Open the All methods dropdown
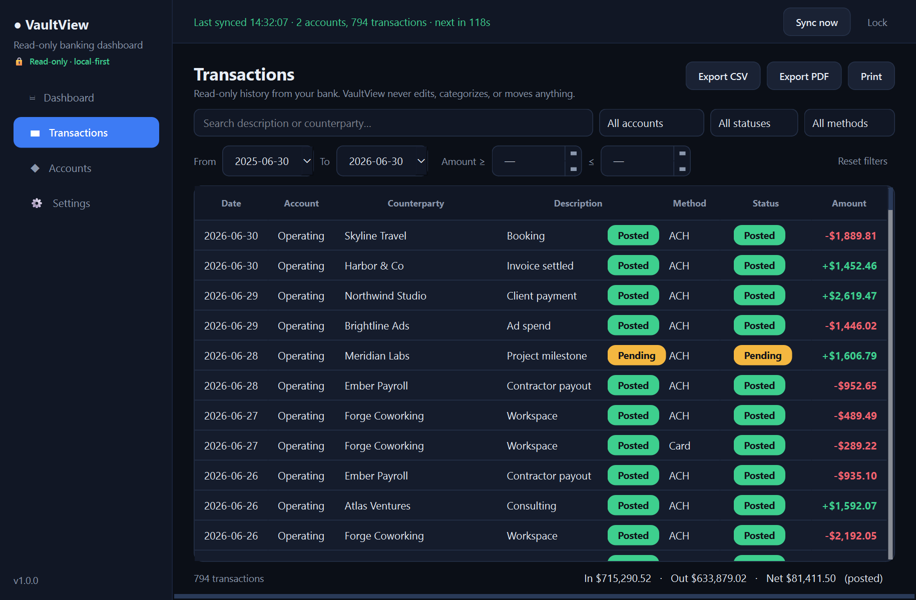 tap(849, 123)
